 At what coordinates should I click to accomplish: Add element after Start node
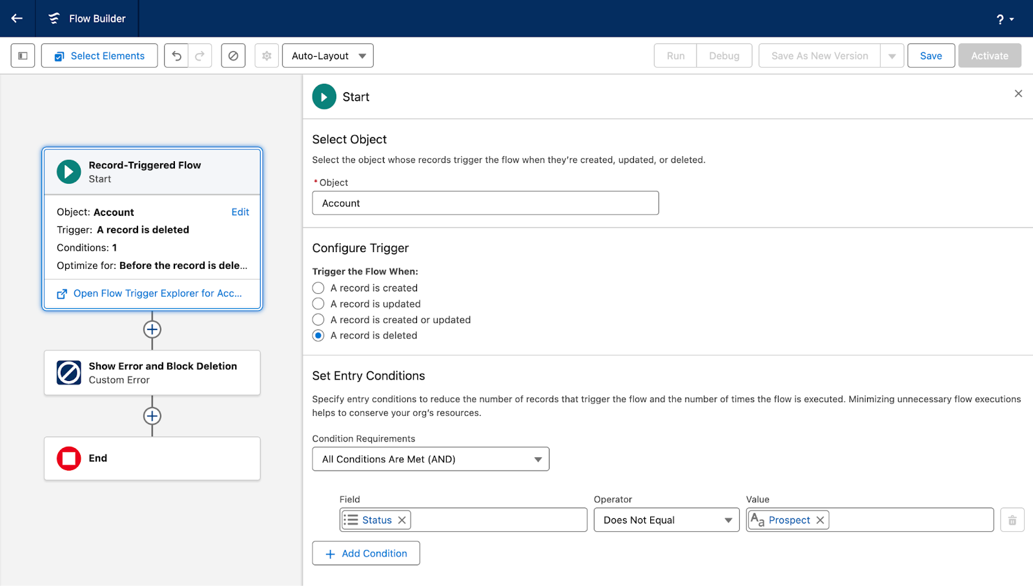click(x=152, y=329)
